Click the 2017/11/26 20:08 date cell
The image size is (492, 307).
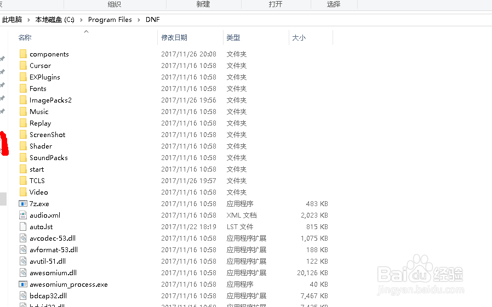(189, 54)
